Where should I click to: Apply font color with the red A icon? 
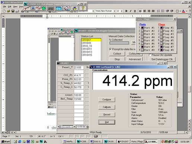pos(183,11)
